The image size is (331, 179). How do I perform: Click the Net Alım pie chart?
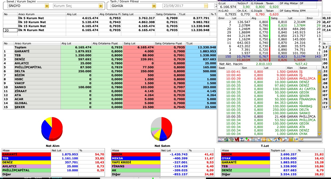pos(52,129)
